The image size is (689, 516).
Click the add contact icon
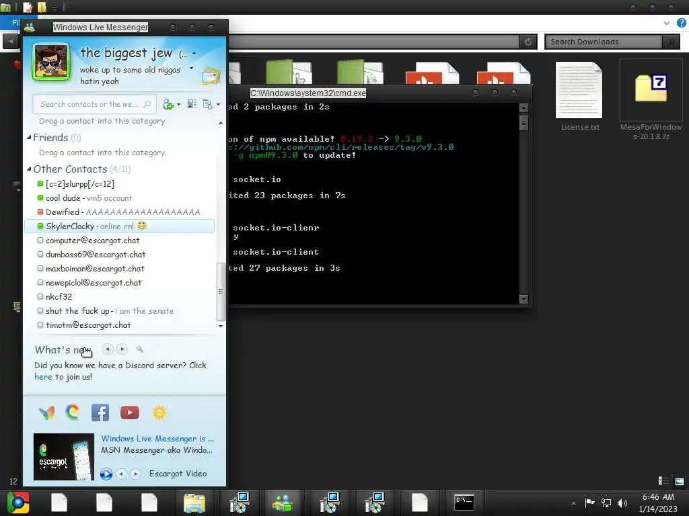(168, 104)
